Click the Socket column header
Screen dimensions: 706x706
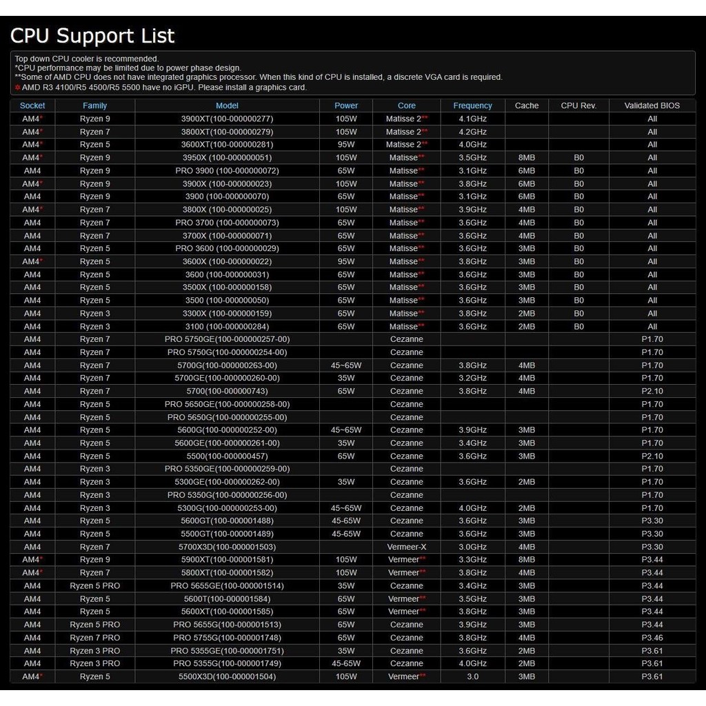pyautogui.click(x=32, y=105)
